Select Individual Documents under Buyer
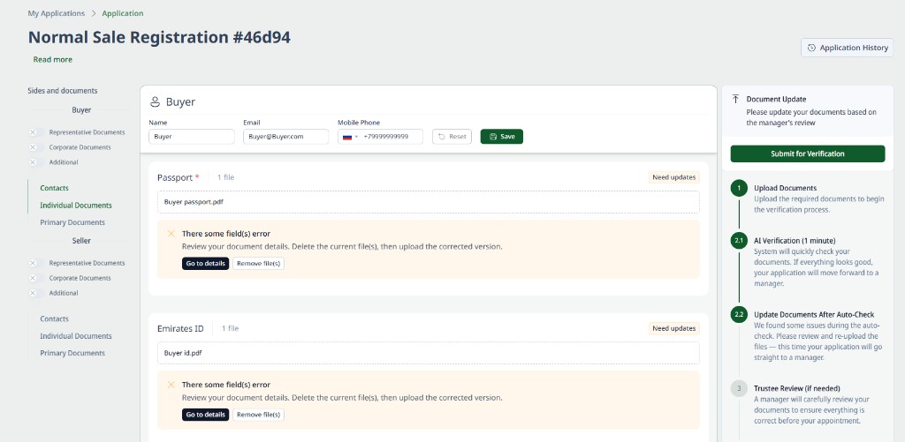Screen dimensions: 905x442 point(76,206)
